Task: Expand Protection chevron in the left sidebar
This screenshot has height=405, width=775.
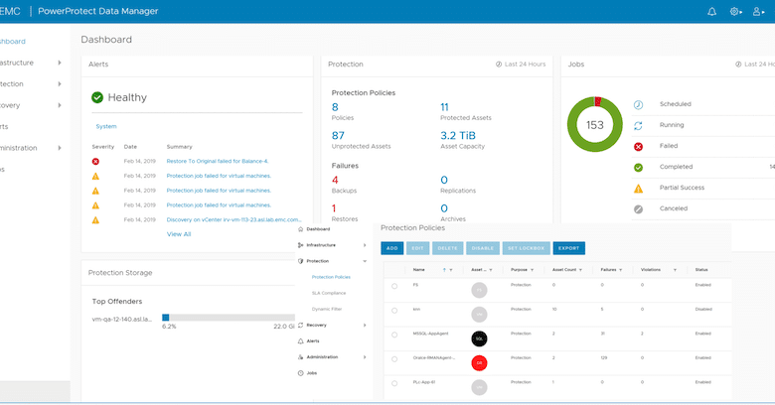Action: coord(60,84)
